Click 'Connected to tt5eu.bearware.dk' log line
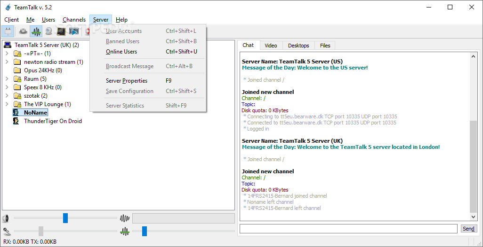 (320, 123)
